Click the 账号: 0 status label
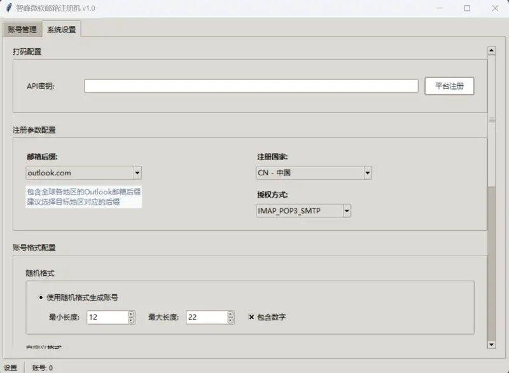Screen dimensions: 509x373 coord(41,365)
